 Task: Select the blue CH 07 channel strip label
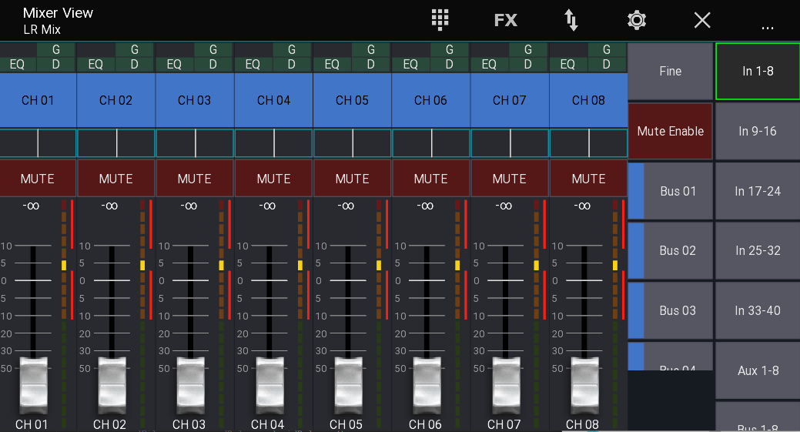click(x=509, y=100)
